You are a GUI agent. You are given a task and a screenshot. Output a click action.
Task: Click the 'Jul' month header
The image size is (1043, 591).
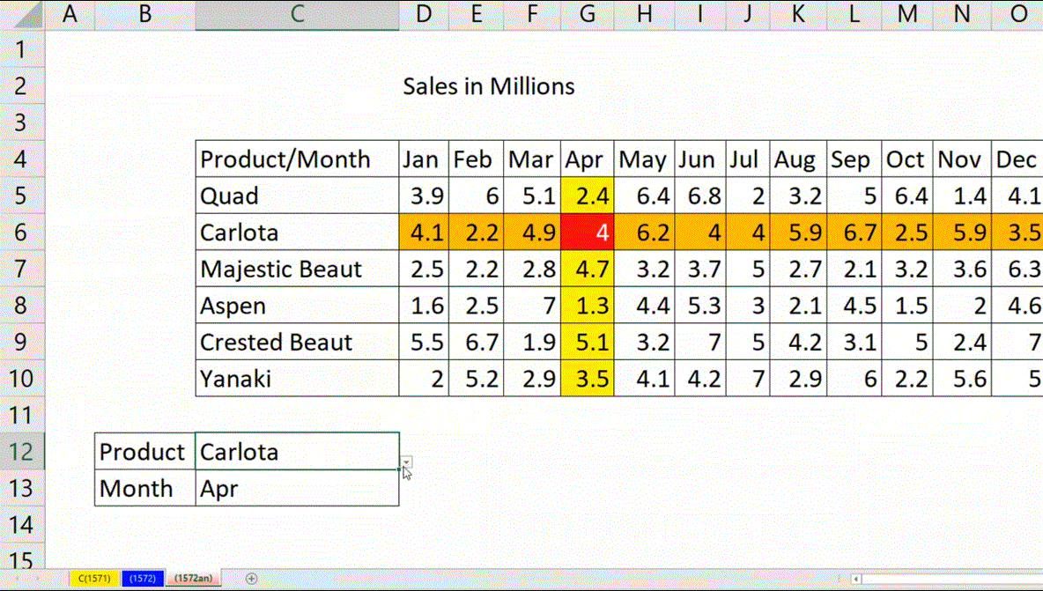click(x=748, y=159)
